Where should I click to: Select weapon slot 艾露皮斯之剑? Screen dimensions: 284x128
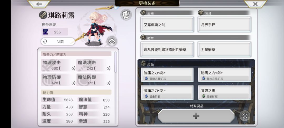pyautogui.click(x=167, y=25)
